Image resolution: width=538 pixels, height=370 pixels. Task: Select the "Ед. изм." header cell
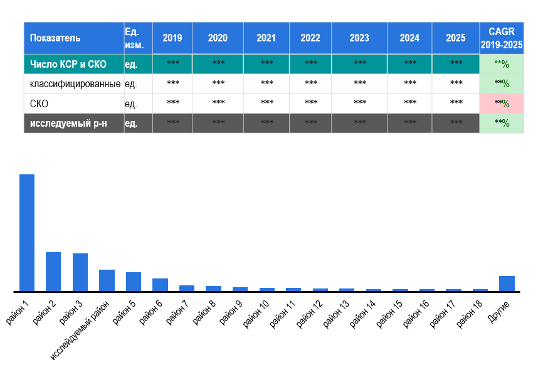pos(139,38)
